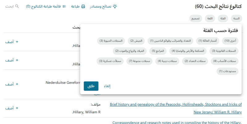Select التعداد والضرائب وقوائم الناخبين (1) chip
Image resolution: width=247 pixels, height=124 pixels.
(x=170, y=41)
